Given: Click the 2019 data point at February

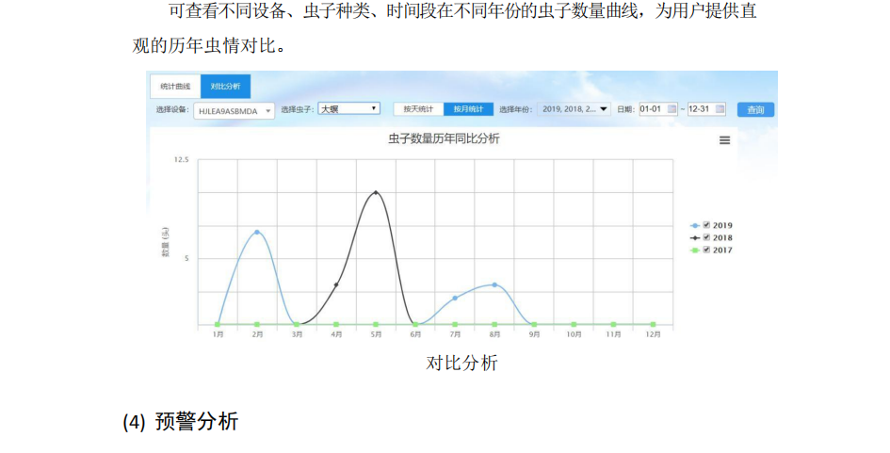Looking at the screenshot, I should click(x=257, y=232).
